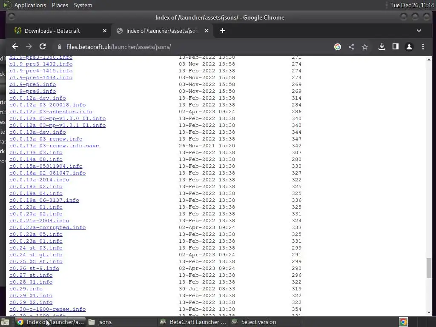436x327 pixels.
Task: Open c0.0.21a-2008.info link
Action: [39, 221]
